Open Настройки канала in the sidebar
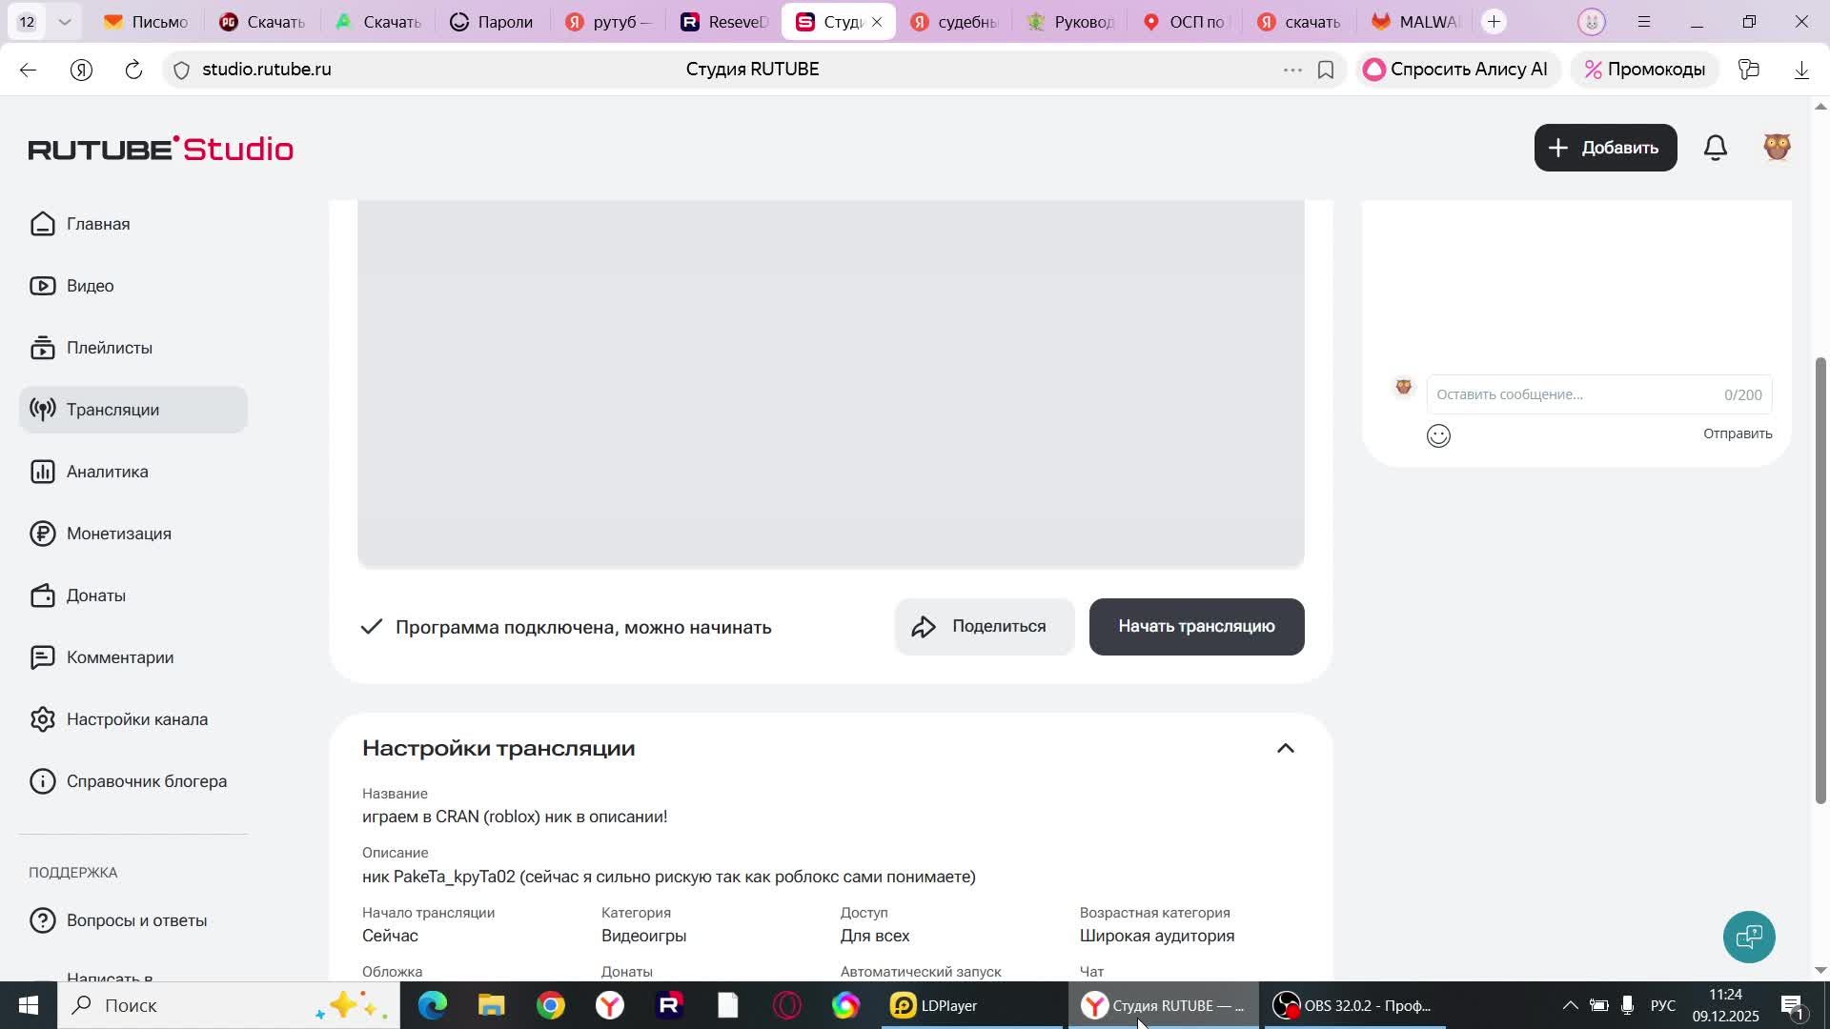This screenshot has height=1029, width=1830. click(x=137, y=718)
